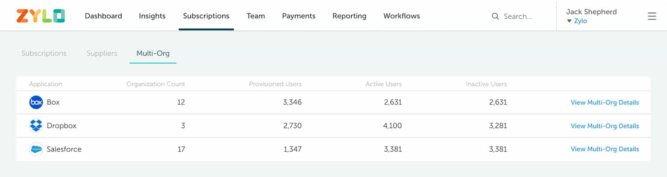
Task: Open the Reporting menu
Action: click(x=350, y=16)
